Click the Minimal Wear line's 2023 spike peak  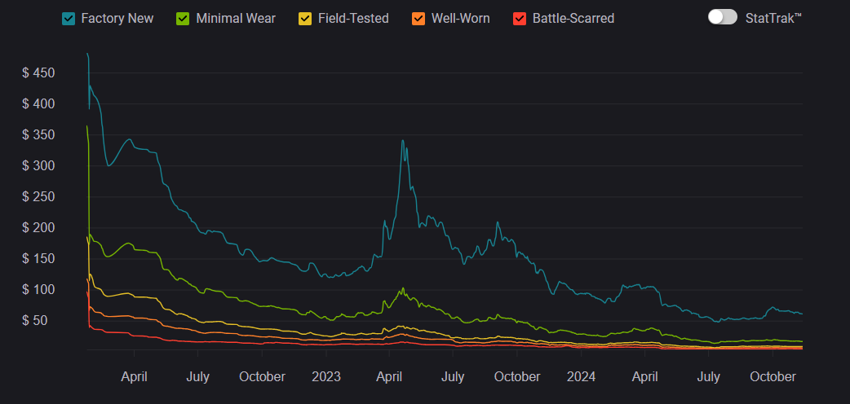point(402,288)
